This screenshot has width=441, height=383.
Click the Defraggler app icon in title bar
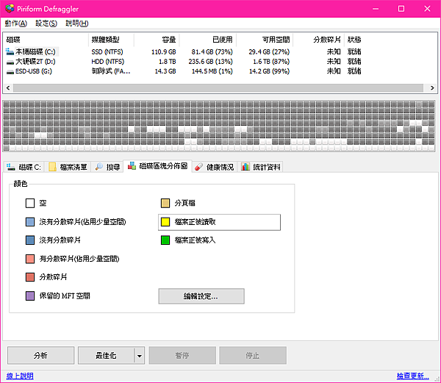point(10,8)
